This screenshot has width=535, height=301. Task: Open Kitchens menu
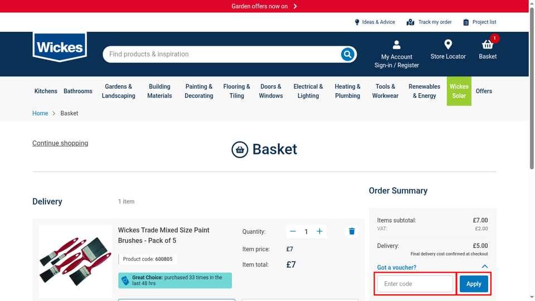pos(46,91)
